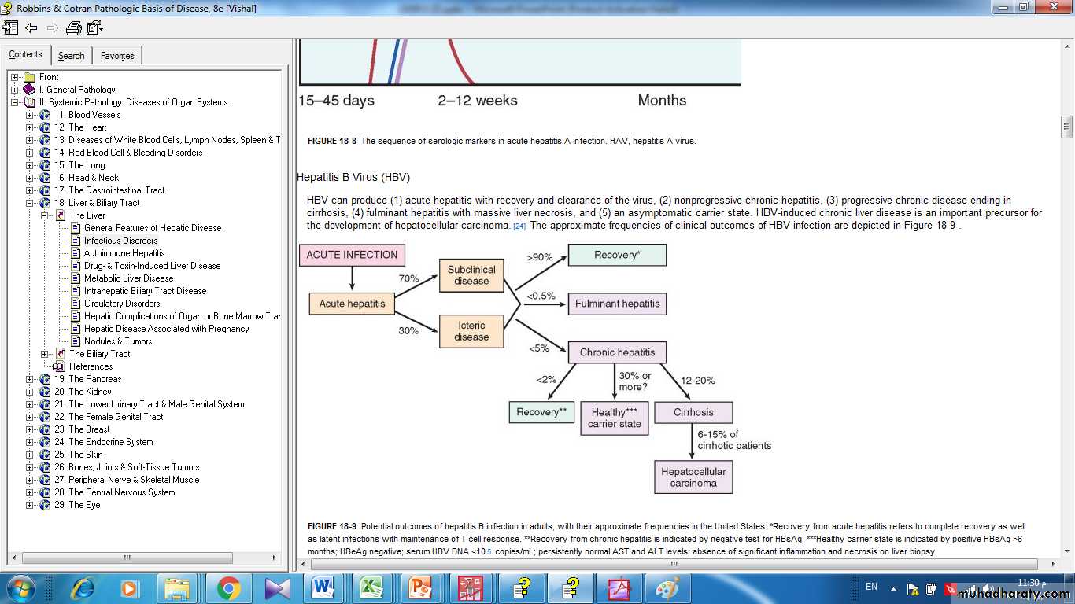Open the Infectious Disorders topic

point(120,241)
